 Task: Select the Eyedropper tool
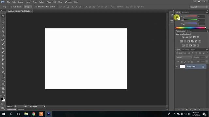coord(3,35)
